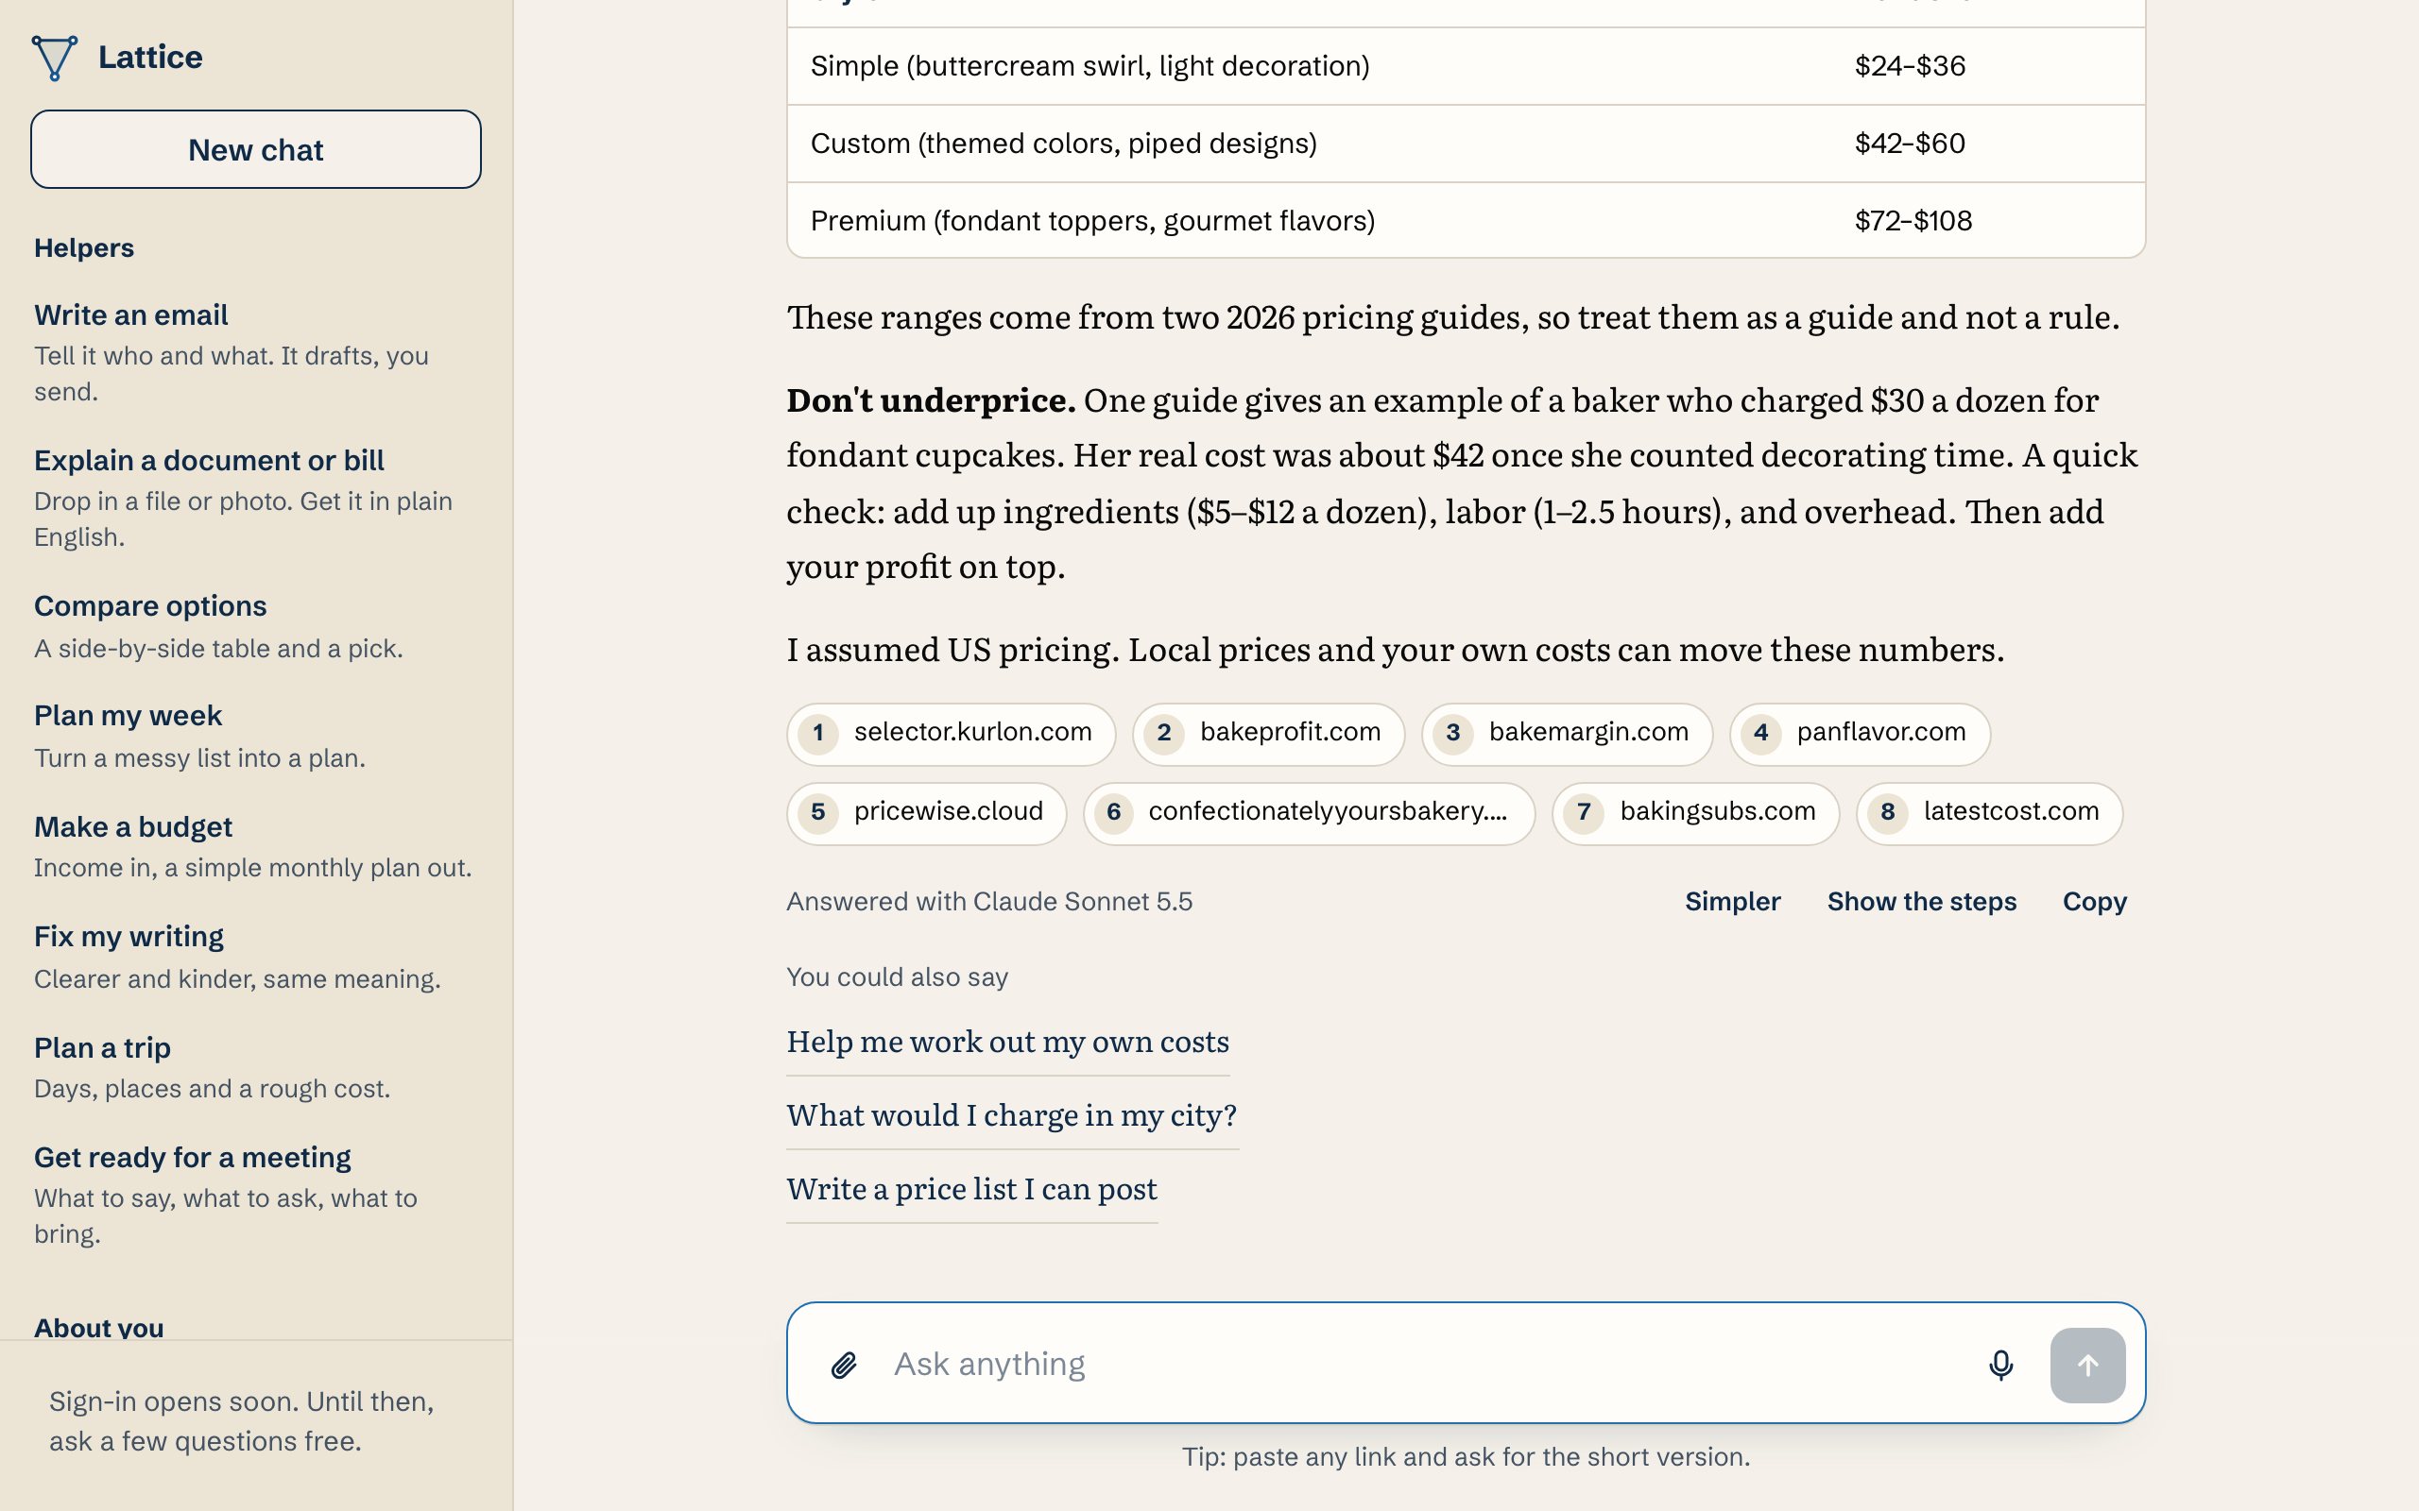Open source 8 latestcost.com
This screenshot has width=2419, height=1511.
coord(1989,812)
